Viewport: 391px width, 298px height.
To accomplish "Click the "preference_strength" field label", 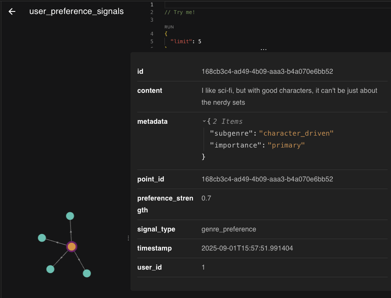I will coord(165,204).
